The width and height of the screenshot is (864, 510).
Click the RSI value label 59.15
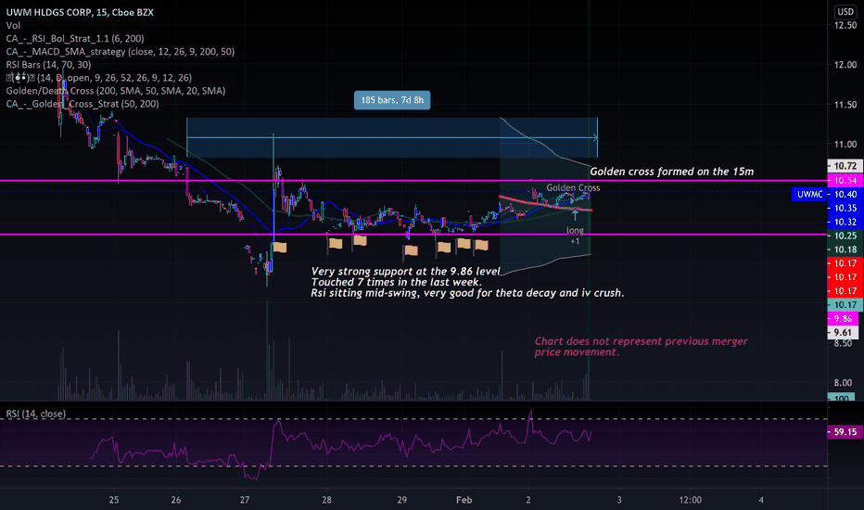845,432
